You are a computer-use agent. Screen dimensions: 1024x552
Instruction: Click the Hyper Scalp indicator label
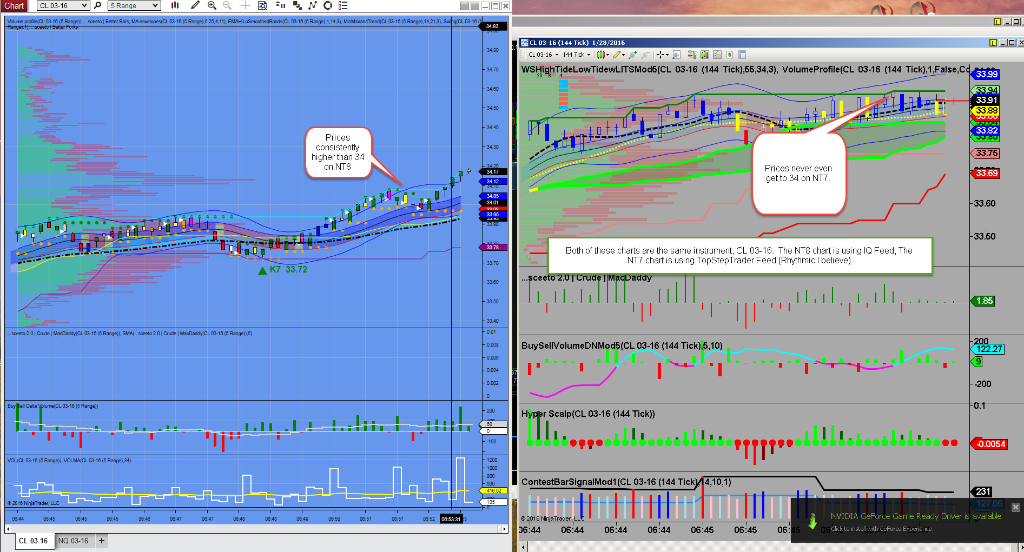[x=588, y=414]
